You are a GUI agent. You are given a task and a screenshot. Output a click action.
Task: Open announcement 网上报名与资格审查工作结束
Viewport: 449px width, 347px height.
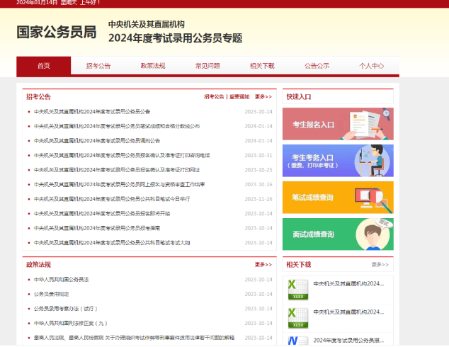coord(120,185)
